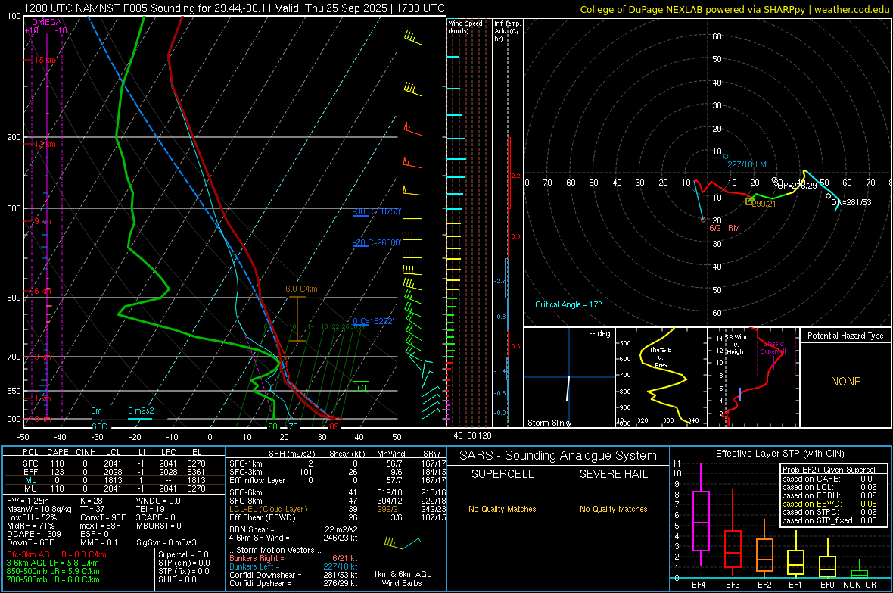Click the 'SigSvr = 0 m3/s3' value
This screenshot has width=893, height=593.
[166, 542]
